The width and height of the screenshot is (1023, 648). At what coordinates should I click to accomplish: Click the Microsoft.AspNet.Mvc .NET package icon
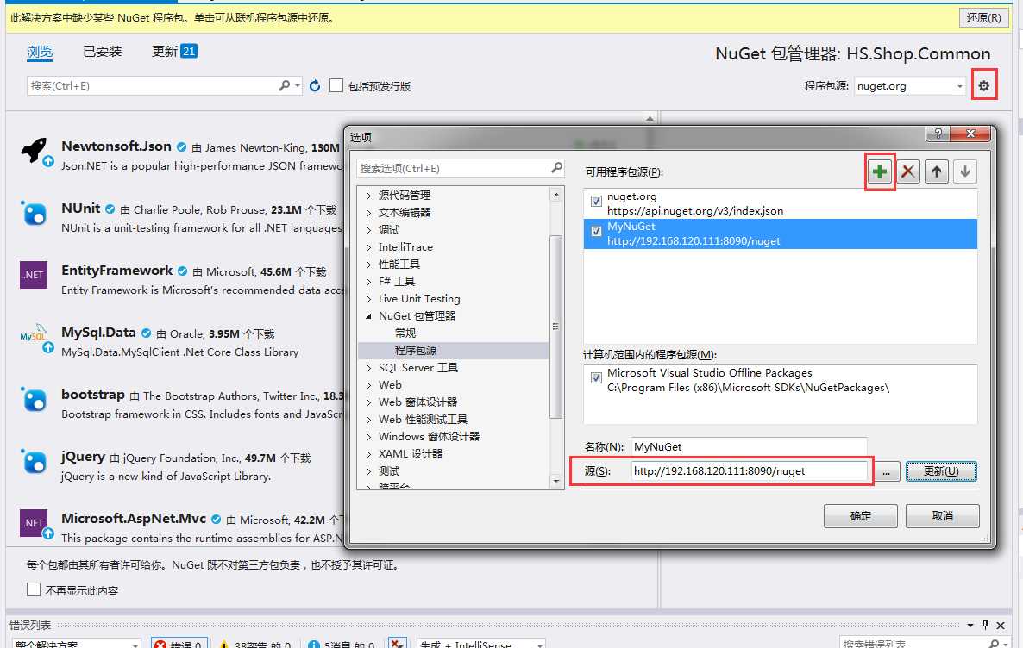tap(34, 523)
